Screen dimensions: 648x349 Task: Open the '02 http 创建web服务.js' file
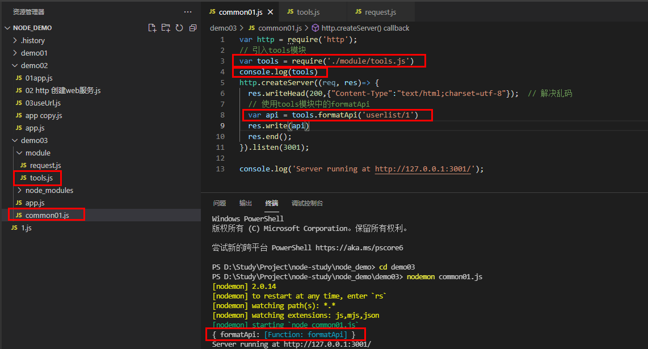click(x=63, y=90)
